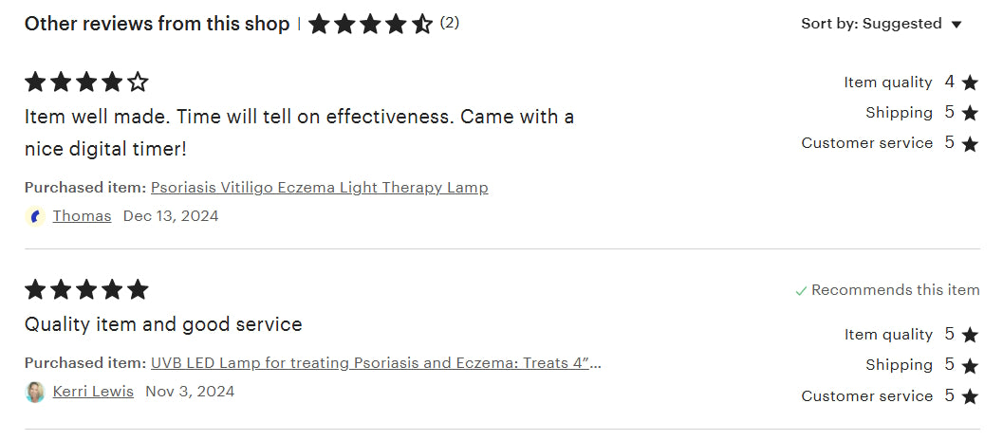Click the five-star rating on Kerri's review
Image resolution: width=1003 pixels, height=440 pixels.
pos(86,289)
